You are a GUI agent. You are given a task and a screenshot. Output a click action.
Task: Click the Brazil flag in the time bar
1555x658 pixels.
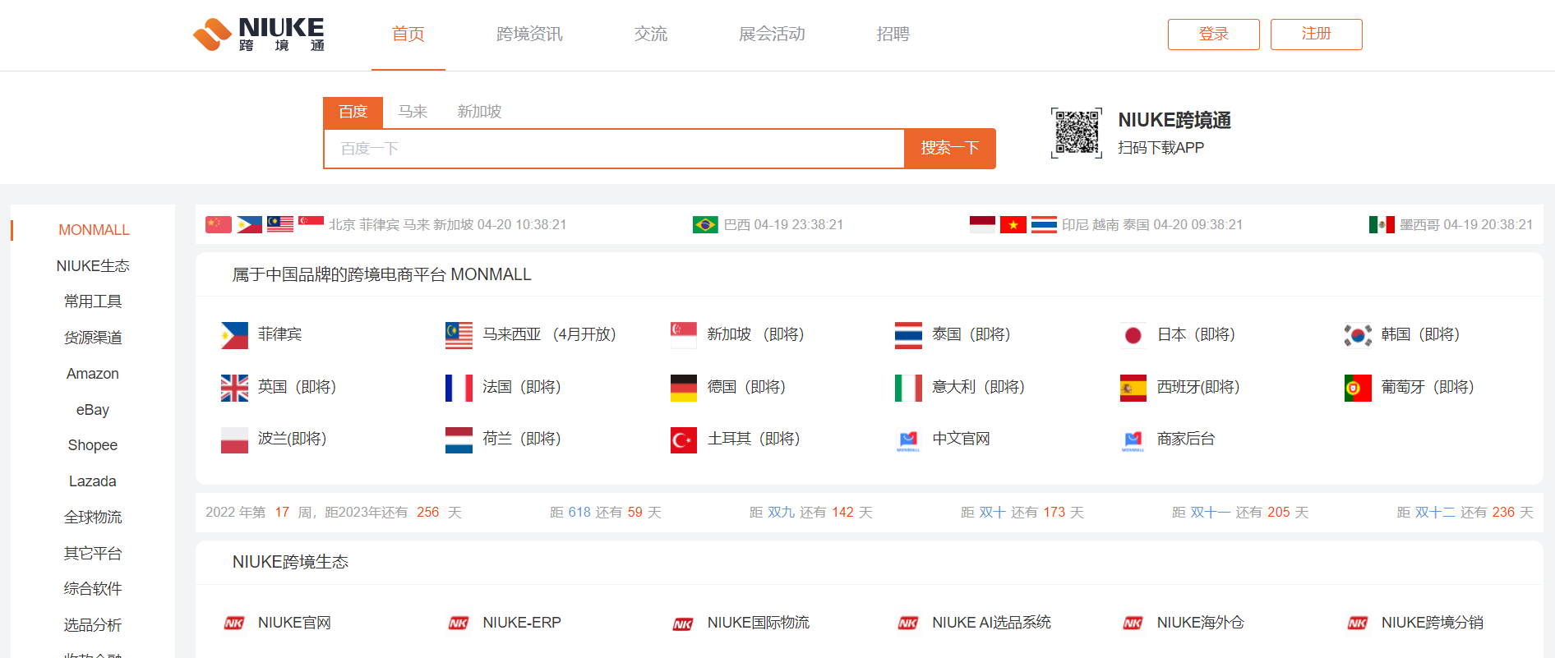click(705, 224)
